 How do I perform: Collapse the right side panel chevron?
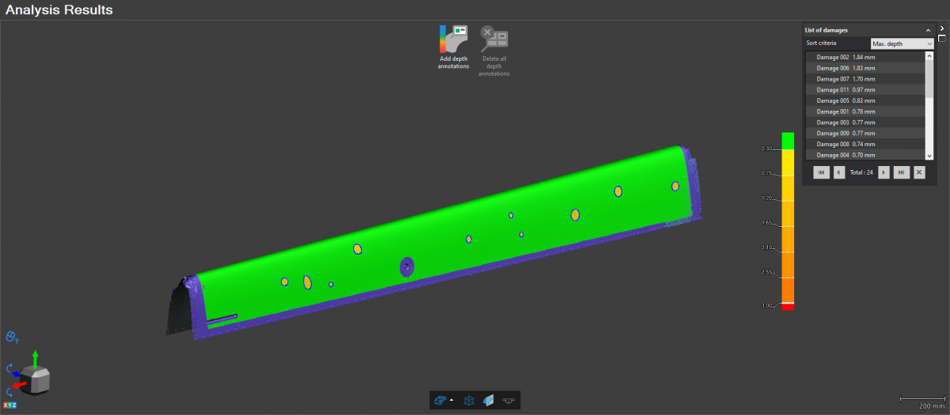[x=941, y=28]
